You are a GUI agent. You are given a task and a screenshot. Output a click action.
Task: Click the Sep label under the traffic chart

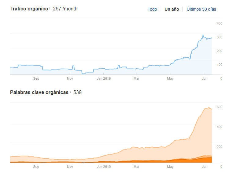coord(36,78)
